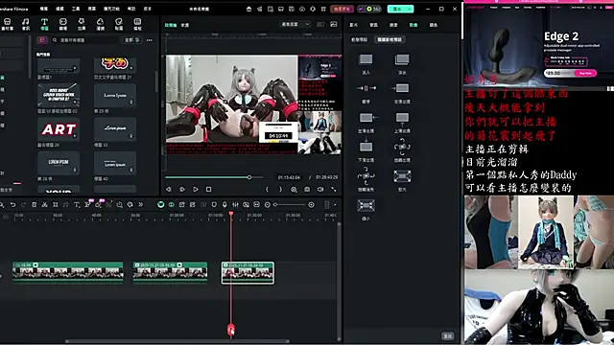Click the red playhead marker on timeline ruler
Image resolution: width=614 pixels, height=345 pixels.
[x=231, y=214]
